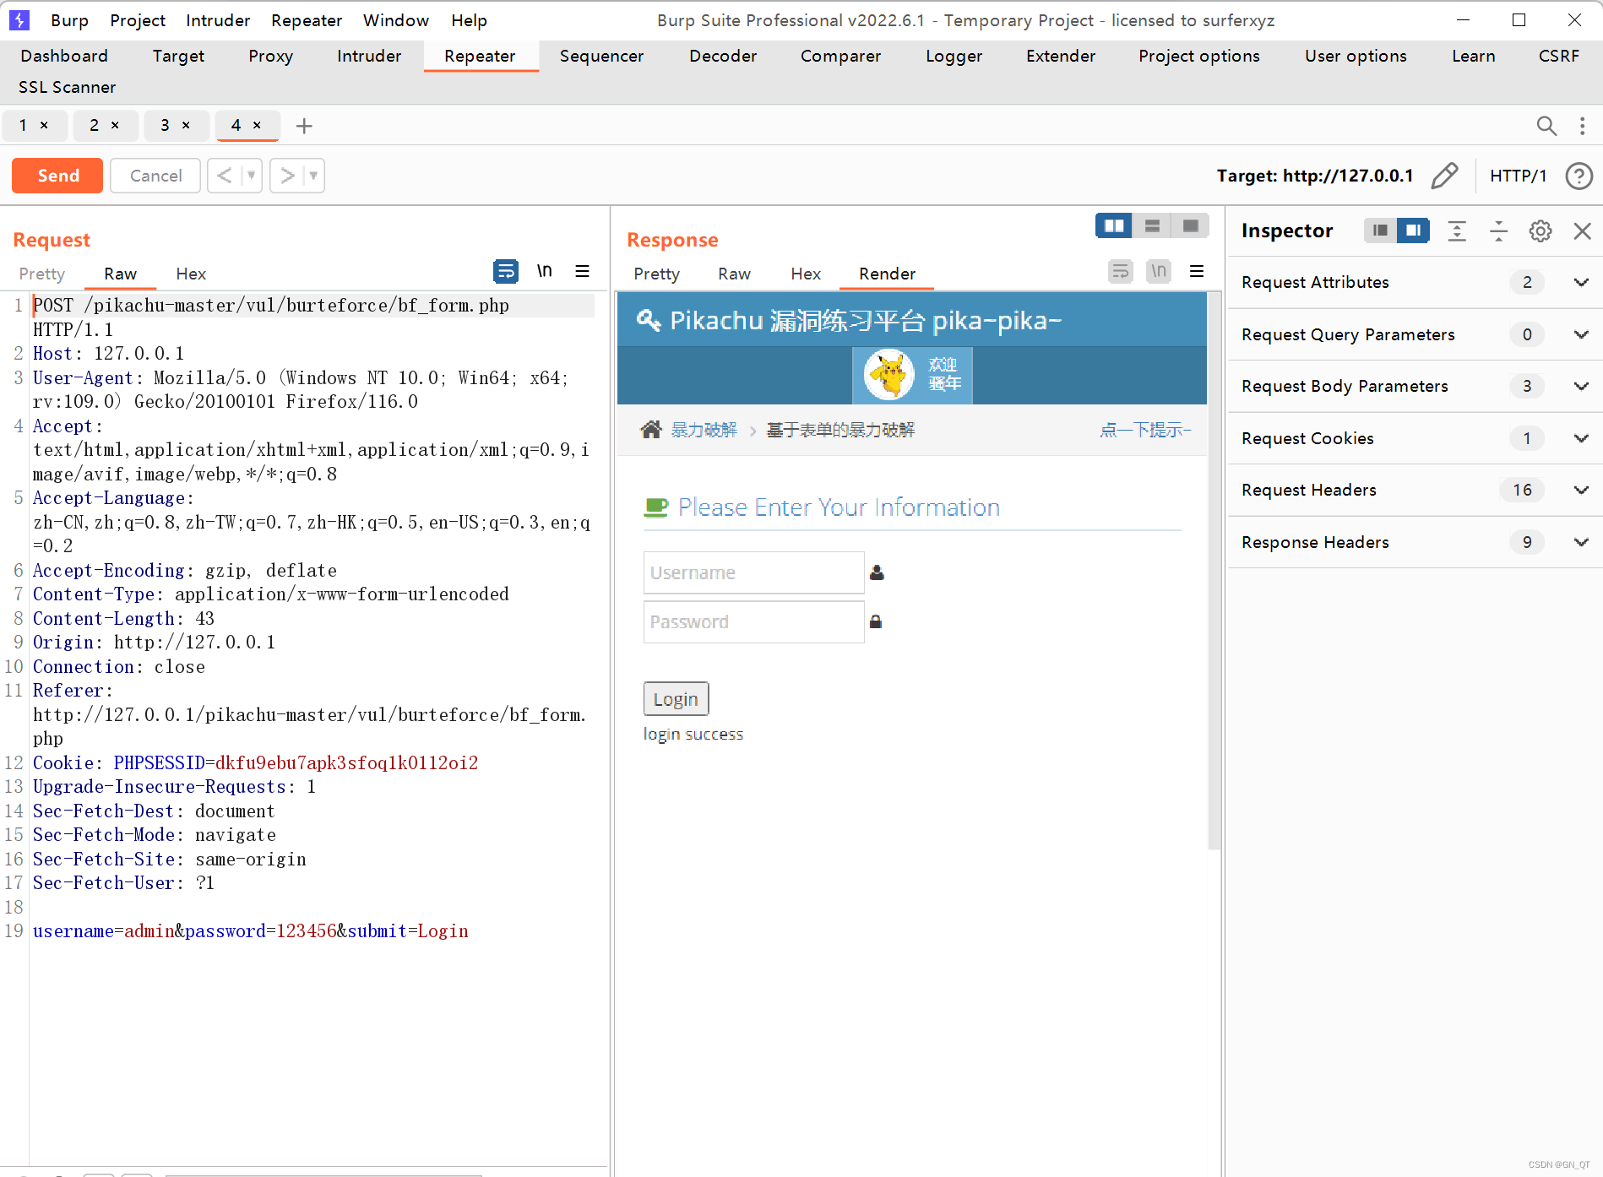
Task: Add a new Repeater tab
Action: click(304, 126)
